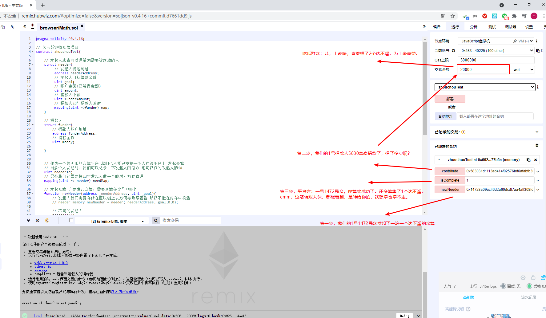The image size is (546, 318).
Task: Switch to the 分析 (analysis) tab
Action: tap(474, 27)
